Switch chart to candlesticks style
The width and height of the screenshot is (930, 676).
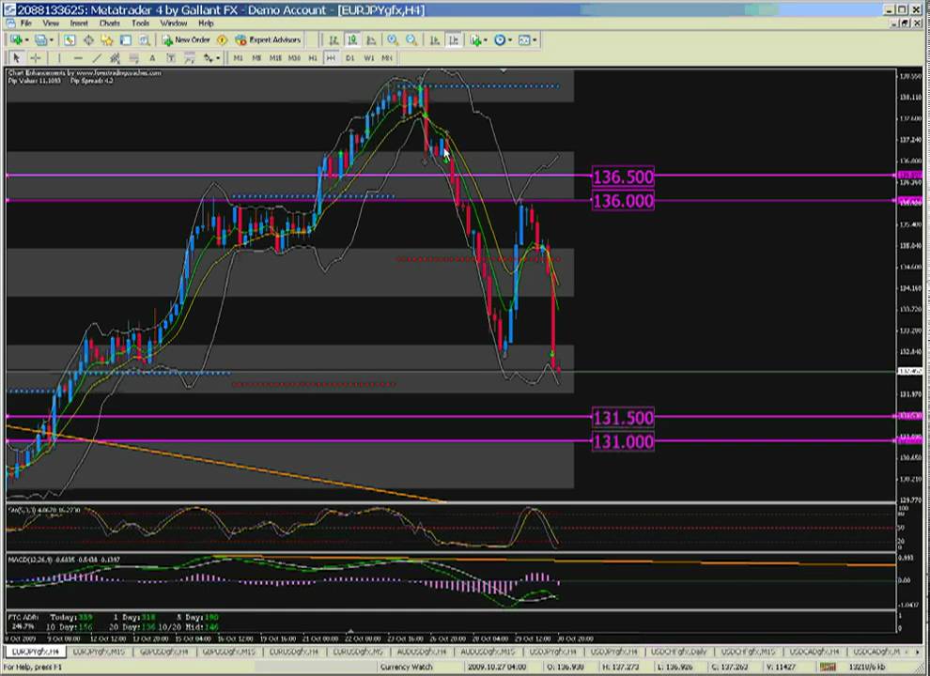coord(352,39)
